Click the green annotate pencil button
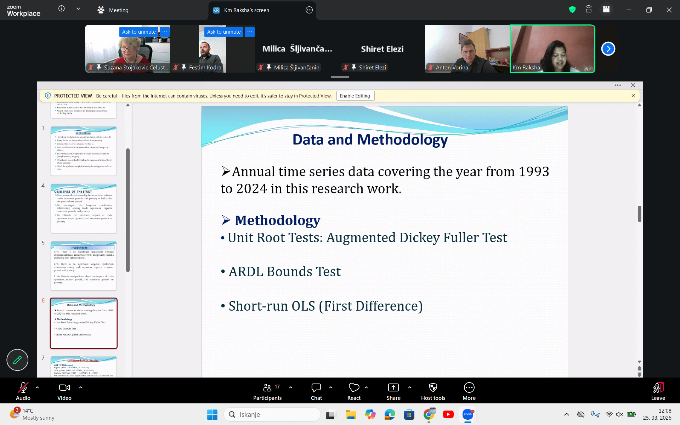This screenshot has width=680, height=425. pyautogui.click(x=17, y=360)
